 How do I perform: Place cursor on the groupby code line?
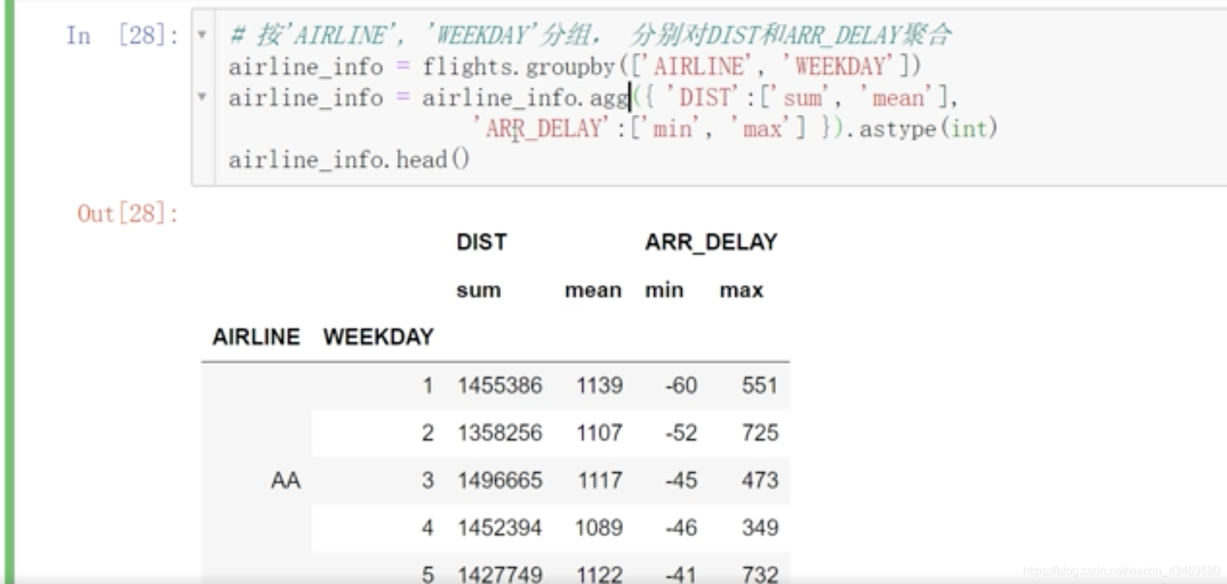(x=574, y=66)
